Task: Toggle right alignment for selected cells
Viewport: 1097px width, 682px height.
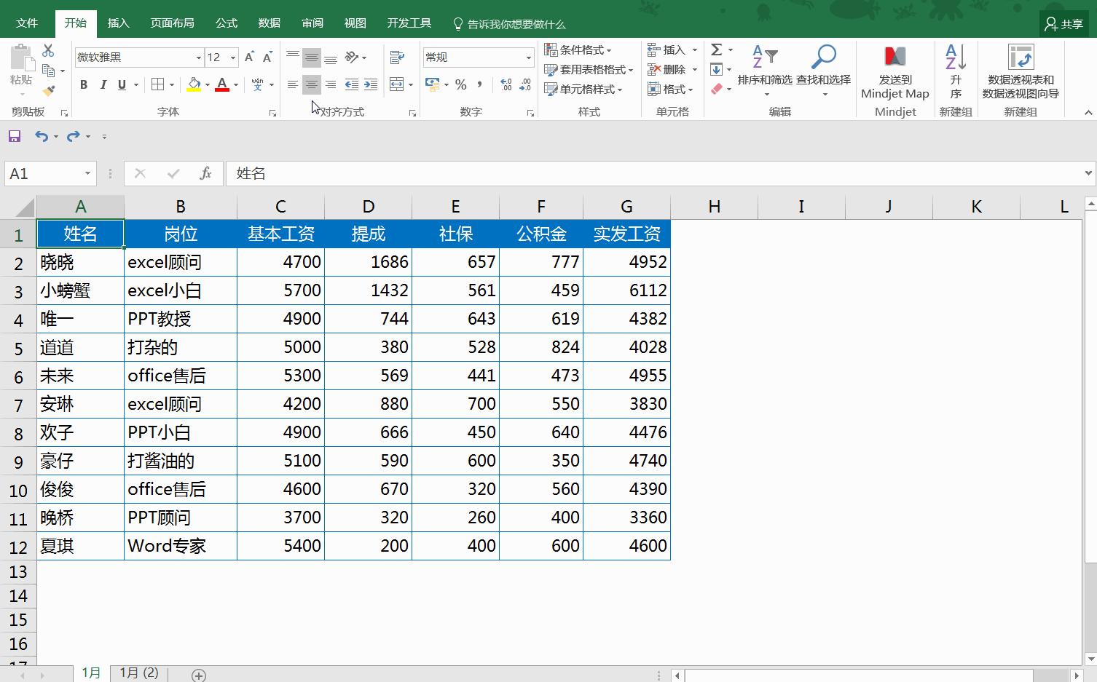Action: click(x=331, y=84)
